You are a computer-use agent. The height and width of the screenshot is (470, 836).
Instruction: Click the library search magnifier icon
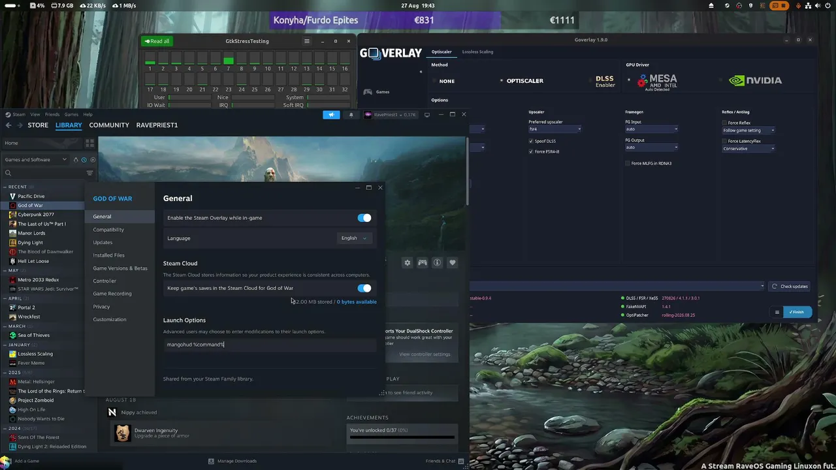pos(8,173)
